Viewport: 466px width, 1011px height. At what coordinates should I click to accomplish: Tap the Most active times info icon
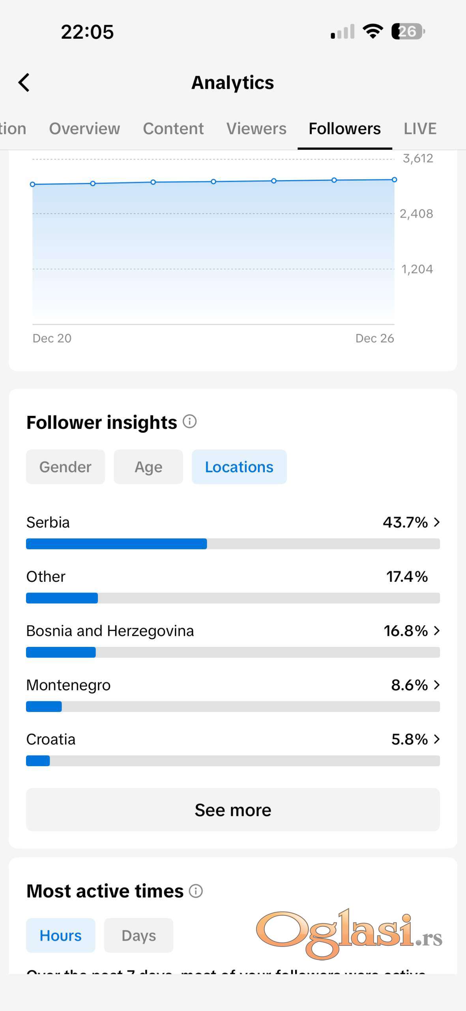click(x=196, y=891)
